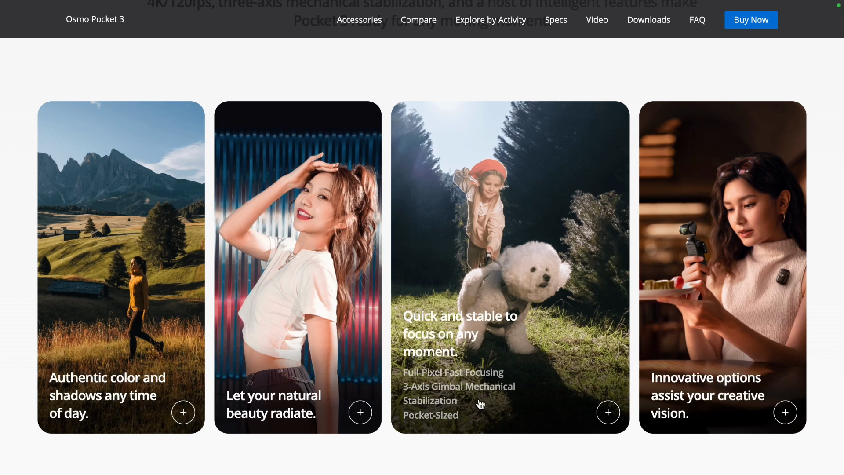The height and width of the screenshot is (475, 844).
Task: Expand the 'Let your natural beauty radiate' plus icon
Action: pos(360,413)
